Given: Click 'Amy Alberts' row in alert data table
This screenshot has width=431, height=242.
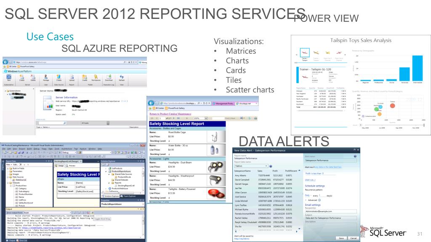Looking at the screenshot, I should pos(263,175).
